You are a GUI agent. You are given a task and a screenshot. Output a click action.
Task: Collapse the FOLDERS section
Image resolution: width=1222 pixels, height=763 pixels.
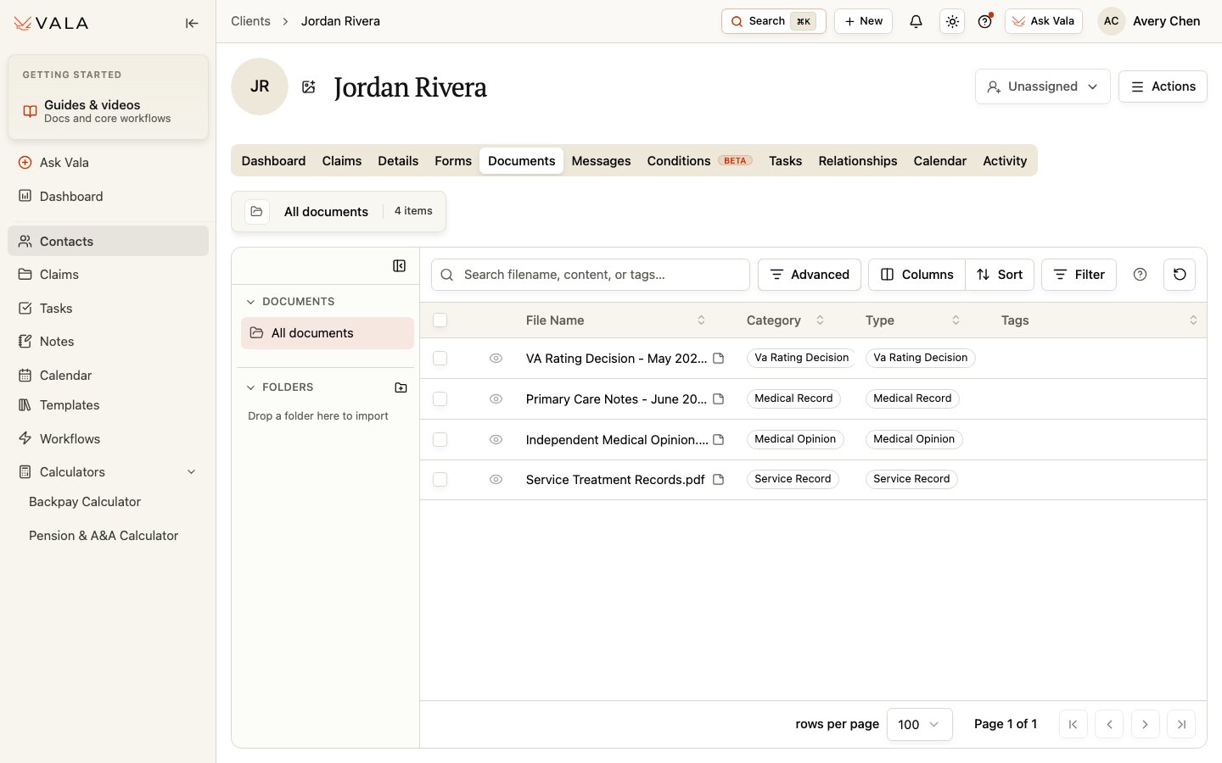(x=250, y=387)
